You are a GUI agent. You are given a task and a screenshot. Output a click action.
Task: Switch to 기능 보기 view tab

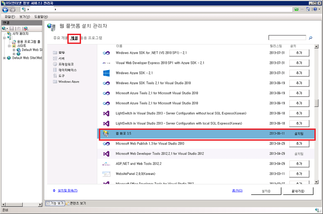(x=55, y=204)
